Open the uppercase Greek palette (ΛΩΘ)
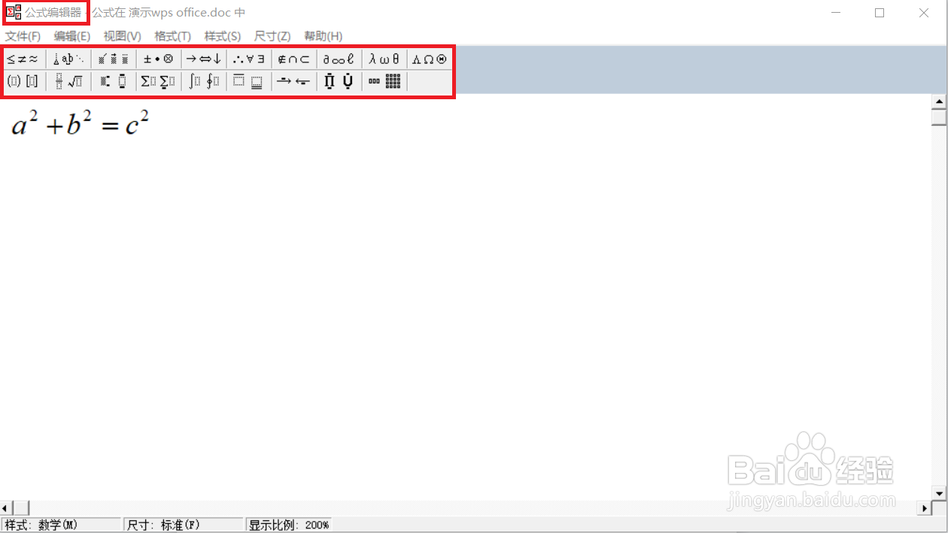This screenshot has width=948, height=533. 430,59
